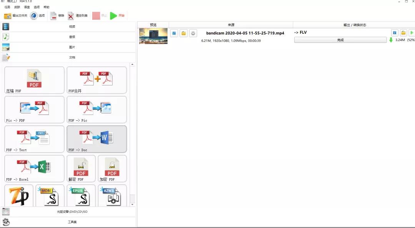This screenshot has width=415, height=228.
Task: Select the Zip archive tool tile
Action: click(x=19, y=196)
